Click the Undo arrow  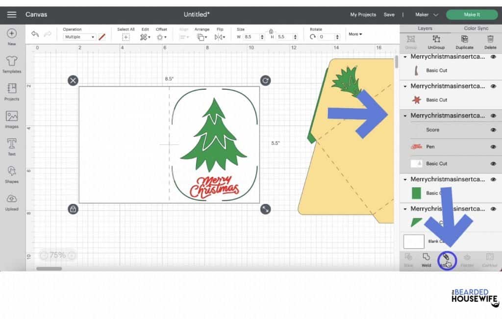(x=34, y=34)
